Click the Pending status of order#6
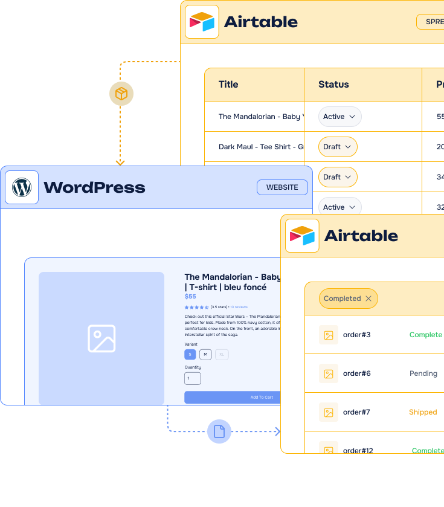444x507 pixels. click(x=423, y=373)
